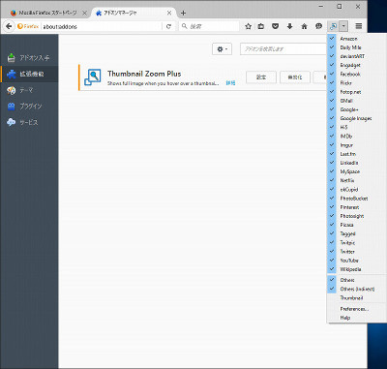Viewport: 387px width, 369px height.
Task: Go to home page via house icon
Action: click(304, 26)
